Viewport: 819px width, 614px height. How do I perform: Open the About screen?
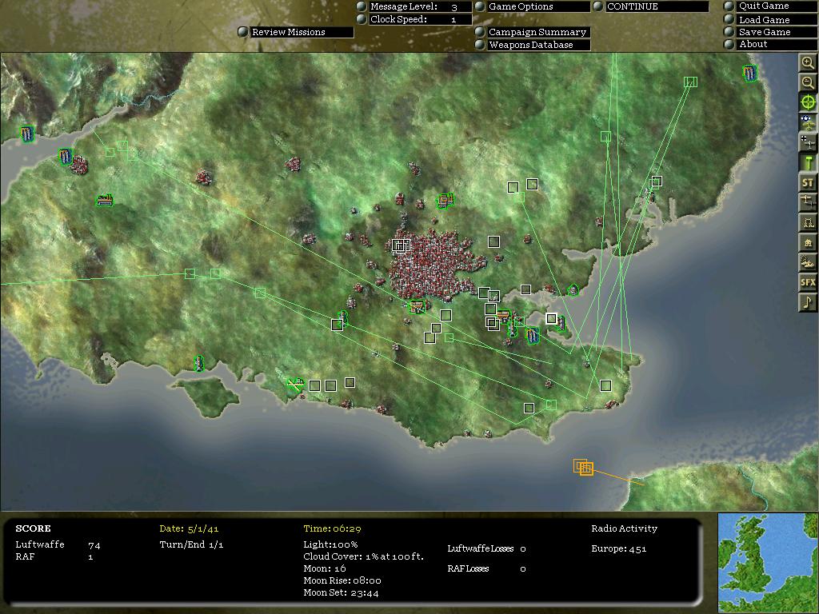click(777, 45)
